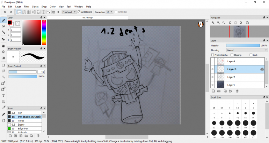Enable Protect Alpha checkbox
Image resolution: width=269 pixels, height=143 pixels.
click(213, 55)
